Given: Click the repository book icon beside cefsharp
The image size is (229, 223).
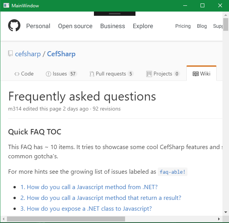Looking at the screenshot, I should (x=10, y=54).
